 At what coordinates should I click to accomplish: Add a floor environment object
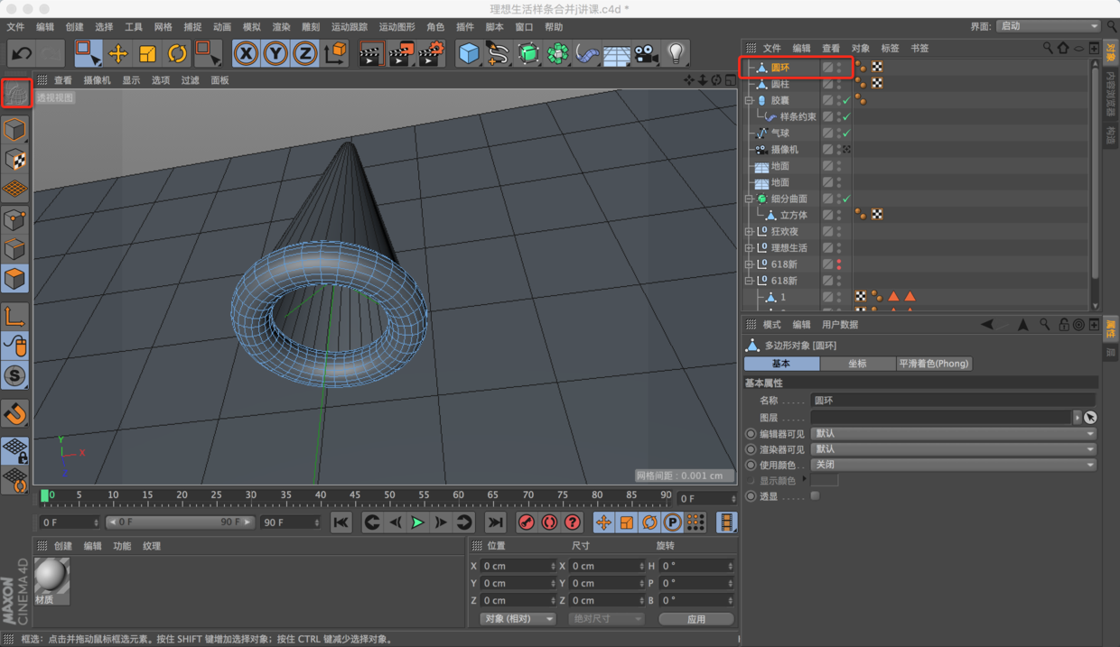617,54
